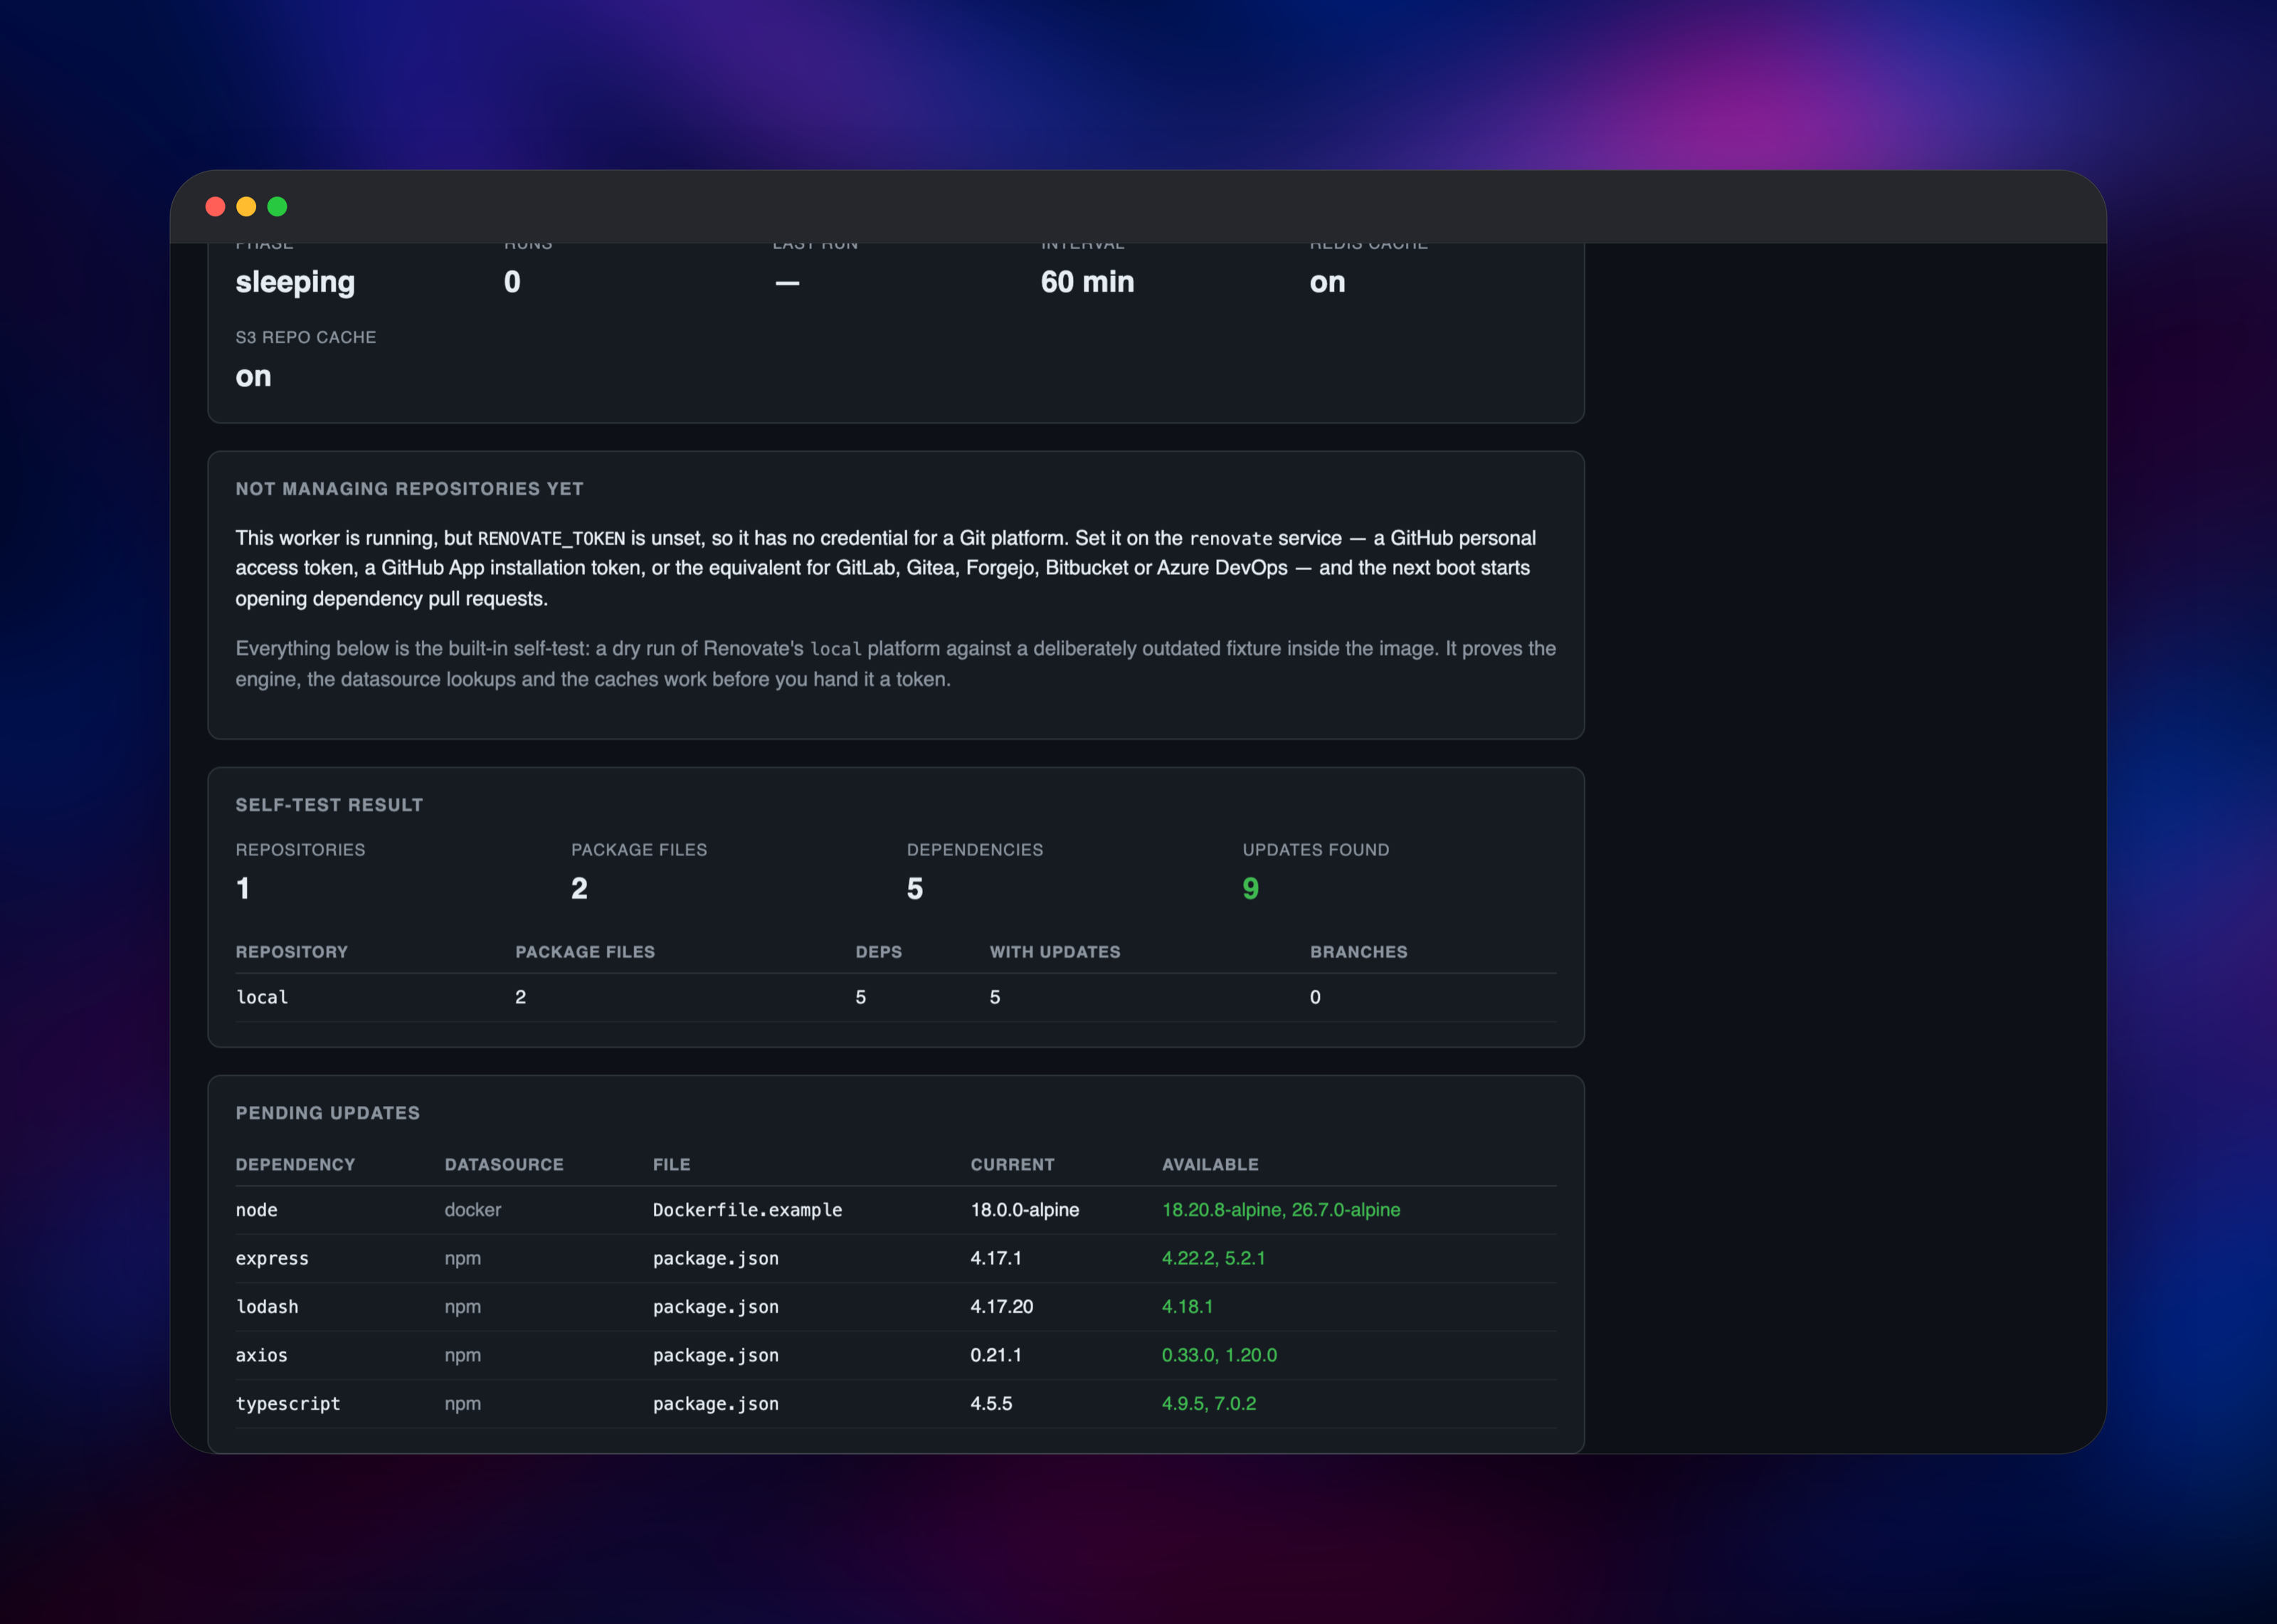The height and width of the screenshot is (1624, 2277).
Task: Click typescript available versions 4.9.5, 7.0.2
Action: 1208,1404
